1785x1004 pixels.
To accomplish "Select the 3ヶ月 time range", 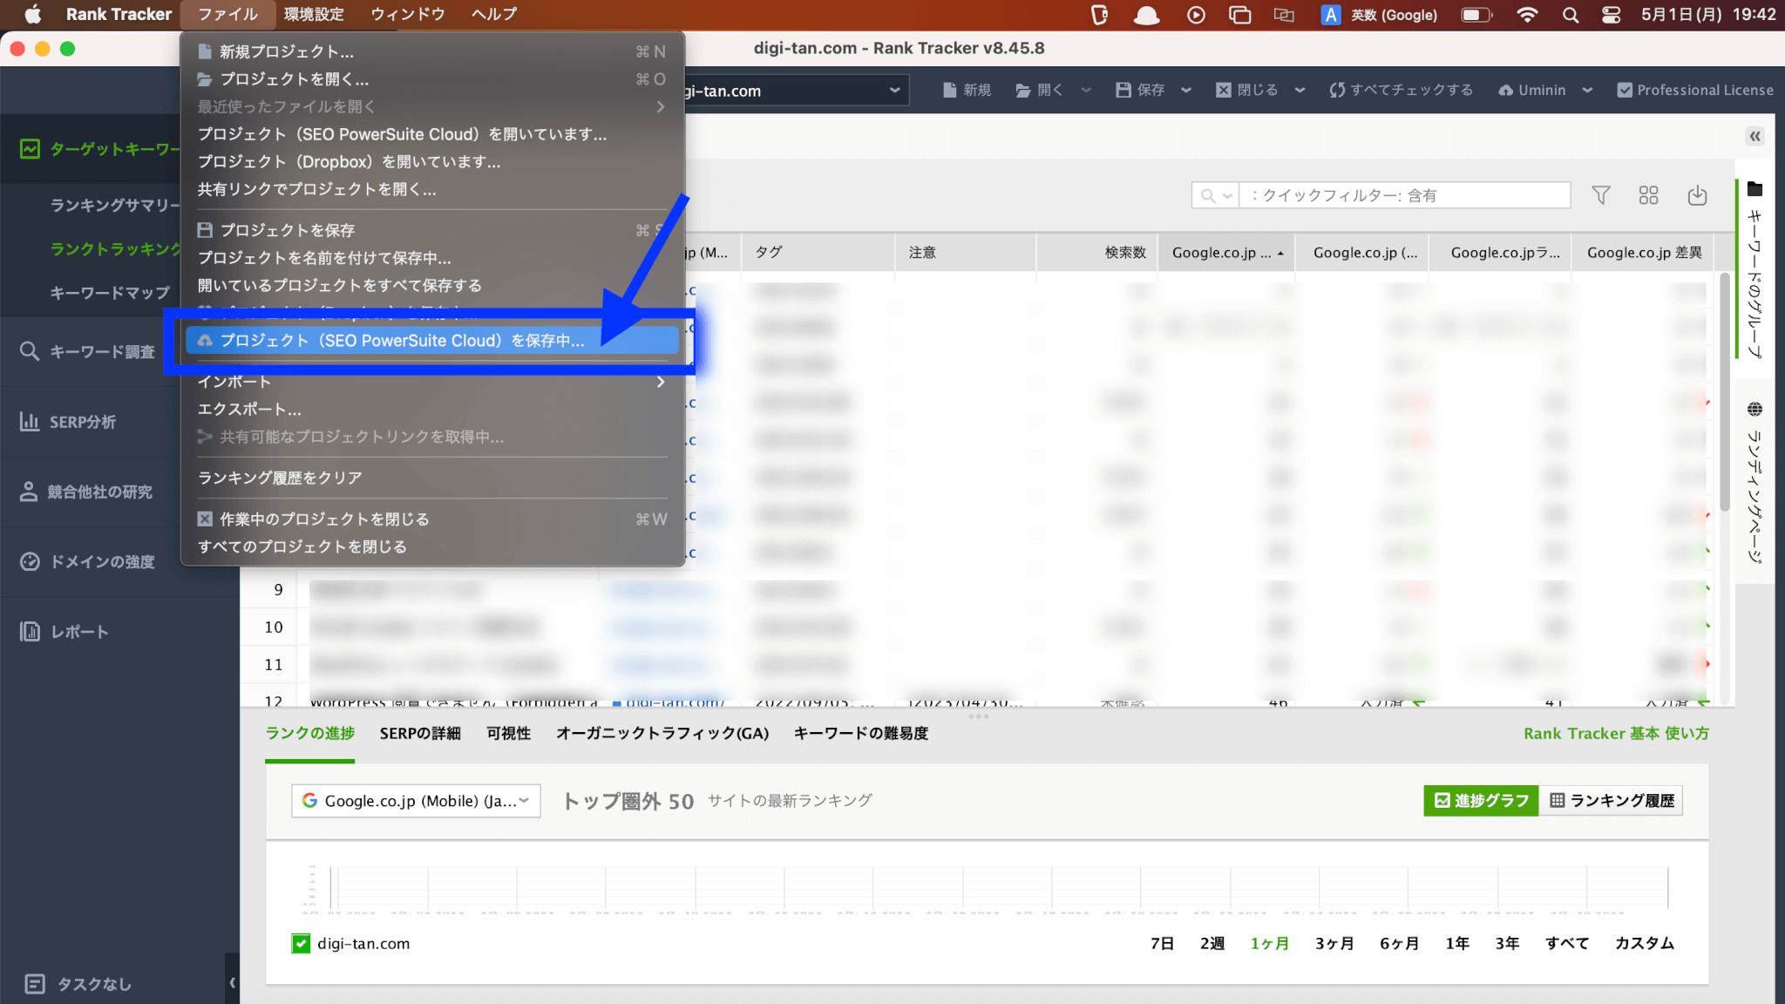I will pos(1334,943).
